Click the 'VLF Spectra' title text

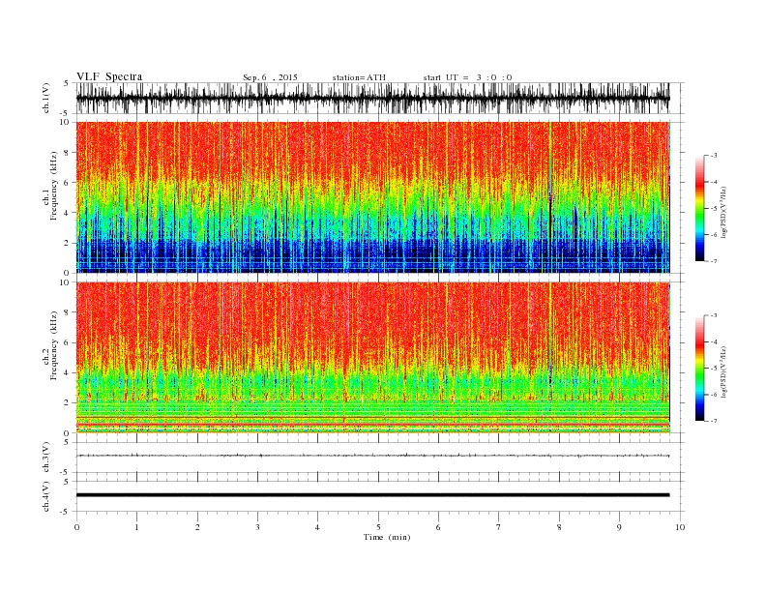tap(109, 76)
